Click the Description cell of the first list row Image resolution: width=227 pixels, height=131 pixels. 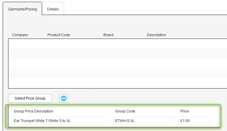coord(186,44)
